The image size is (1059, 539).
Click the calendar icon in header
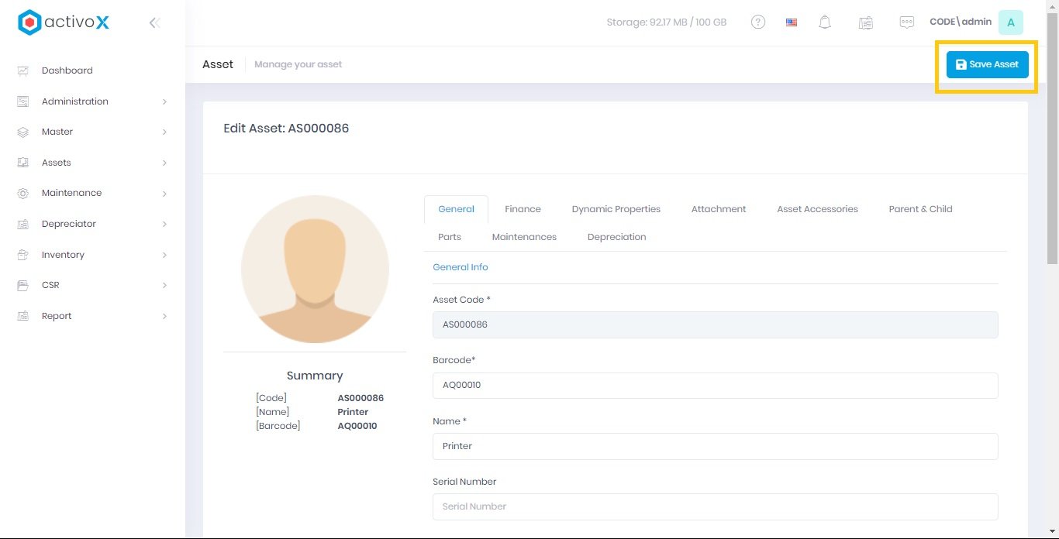pyautogui.click(x=866, y=22)
